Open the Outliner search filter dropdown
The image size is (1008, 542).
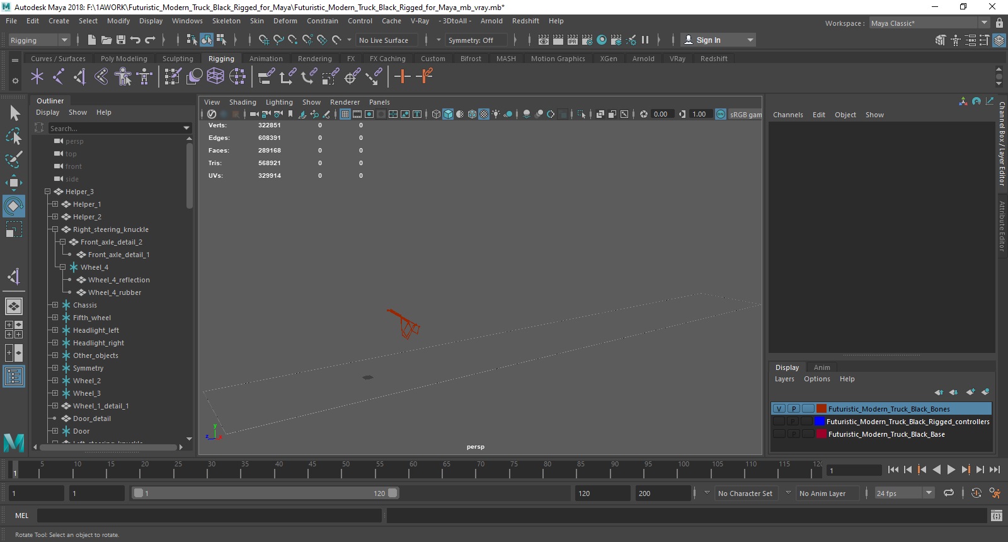click(186, 128)
